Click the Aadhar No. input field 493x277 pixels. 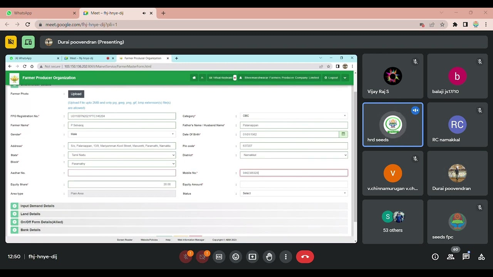point(122,173)
